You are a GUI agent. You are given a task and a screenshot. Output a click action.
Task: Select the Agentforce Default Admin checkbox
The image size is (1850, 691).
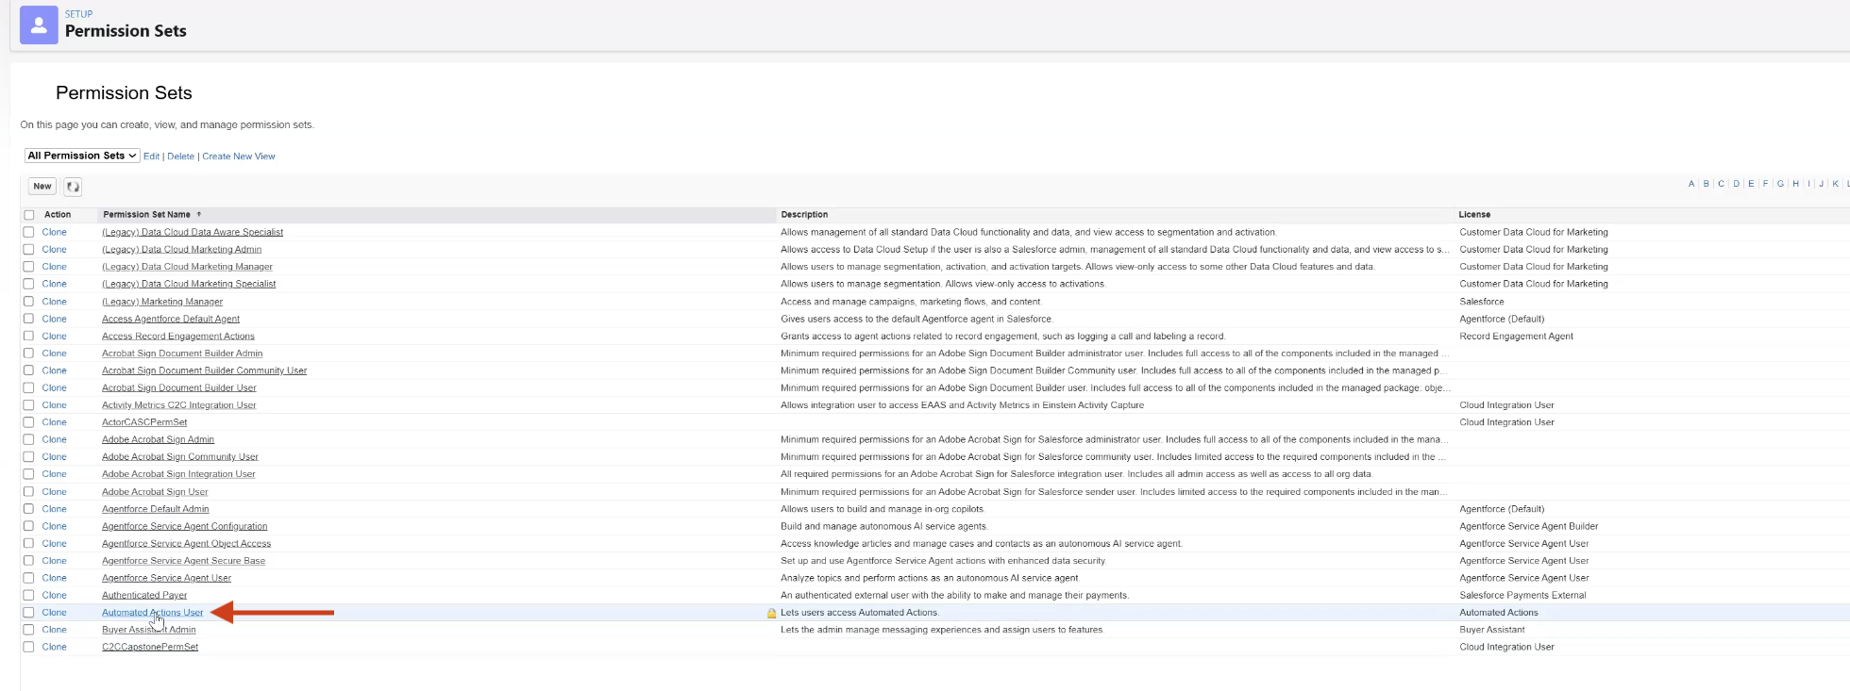(x=29, y=509)
